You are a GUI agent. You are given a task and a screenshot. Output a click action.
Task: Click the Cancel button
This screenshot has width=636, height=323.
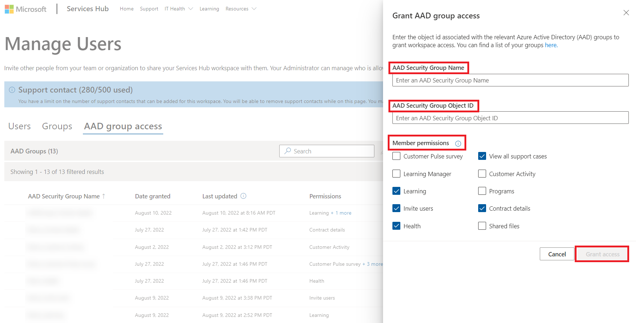[x=557, y=254]
